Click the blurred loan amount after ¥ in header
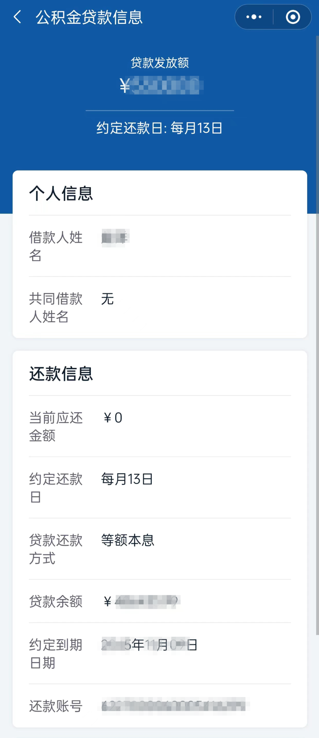The image size is (319, 738). tap(167, 85)
